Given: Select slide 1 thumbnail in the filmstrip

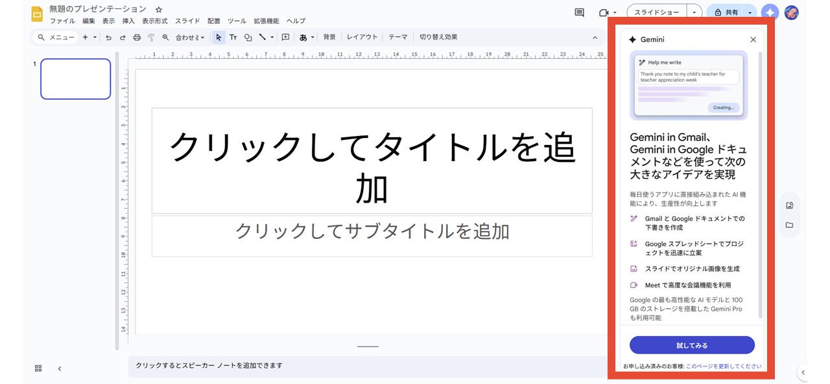Looking at the screenshot, I should [x=75, y=79].
